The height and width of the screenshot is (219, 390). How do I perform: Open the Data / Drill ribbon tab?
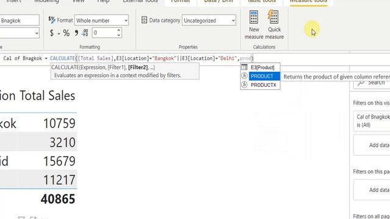coord(218,1)
